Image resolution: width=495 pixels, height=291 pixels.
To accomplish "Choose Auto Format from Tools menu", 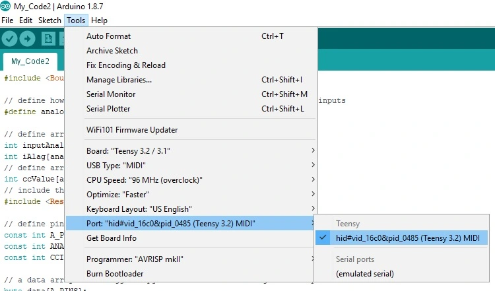I will (x=109, y=36).
